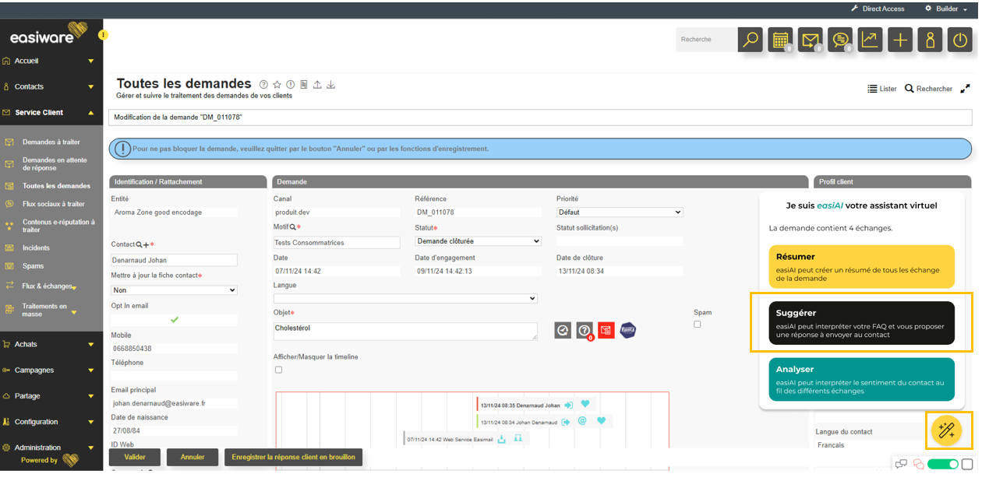Click the red knowledge base icon beside Objet
Screen dimensions: 982x481
coord(606,331)
